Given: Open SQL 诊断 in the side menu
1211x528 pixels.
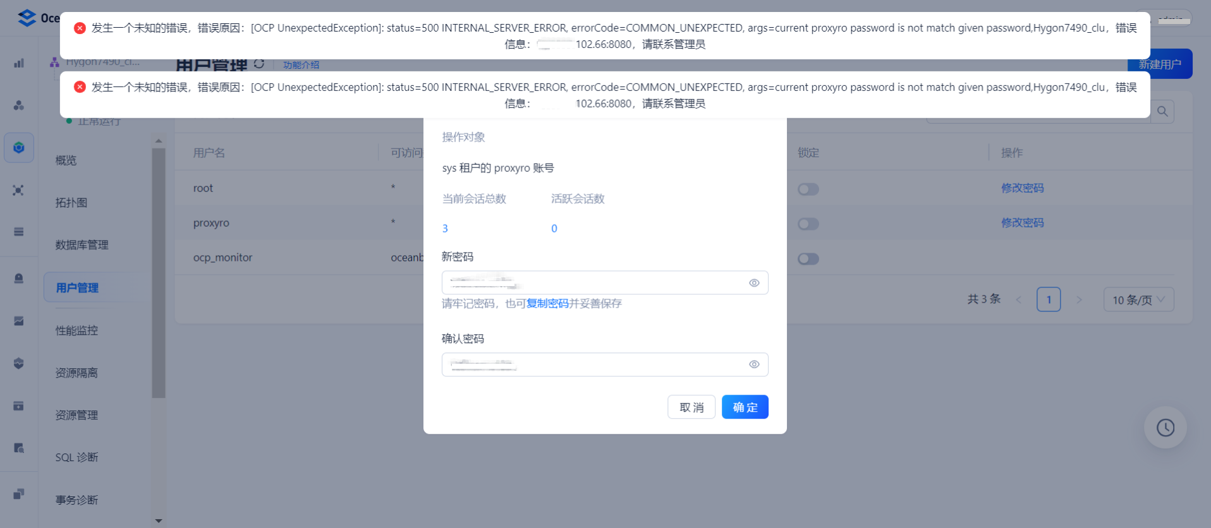Looking at the screenshot, I should (76, 457).
